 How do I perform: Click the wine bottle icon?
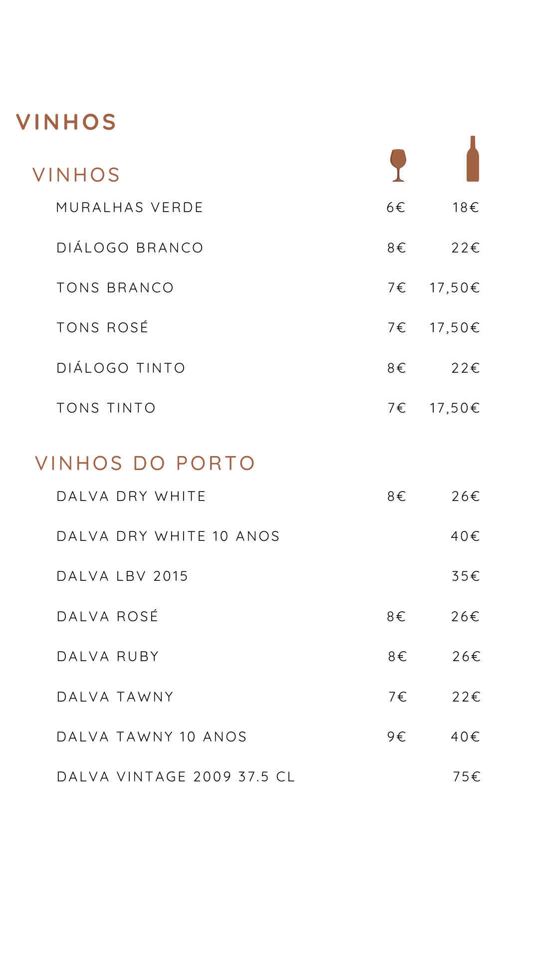(473, 159)
